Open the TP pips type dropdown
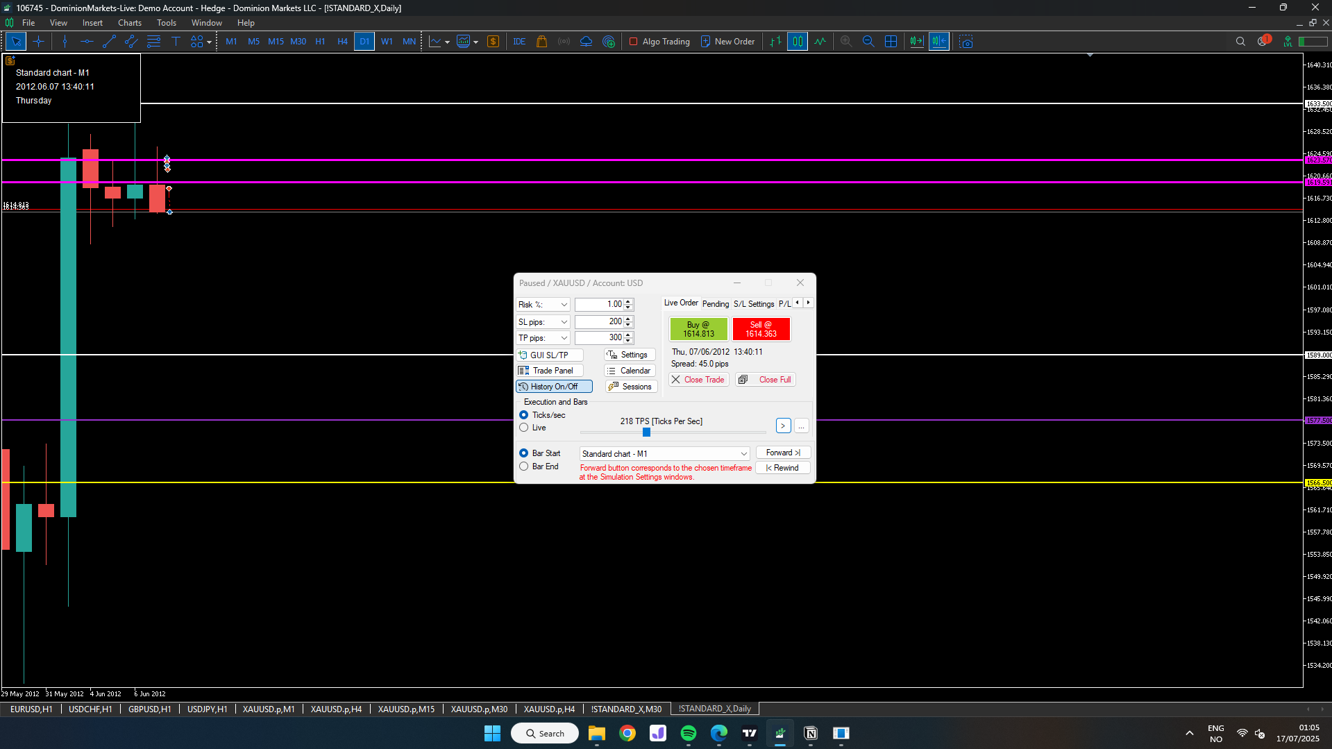Image resolution: width=1332 pixels, height=749 pixels. (543, 338)
